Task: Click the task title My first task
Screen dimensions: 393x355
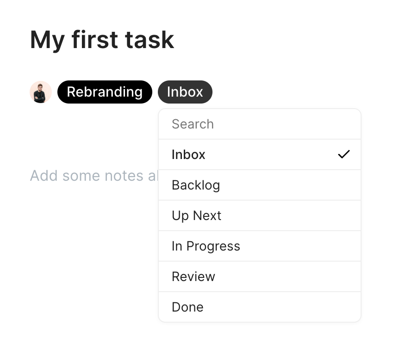Action: tap(102, 40)
